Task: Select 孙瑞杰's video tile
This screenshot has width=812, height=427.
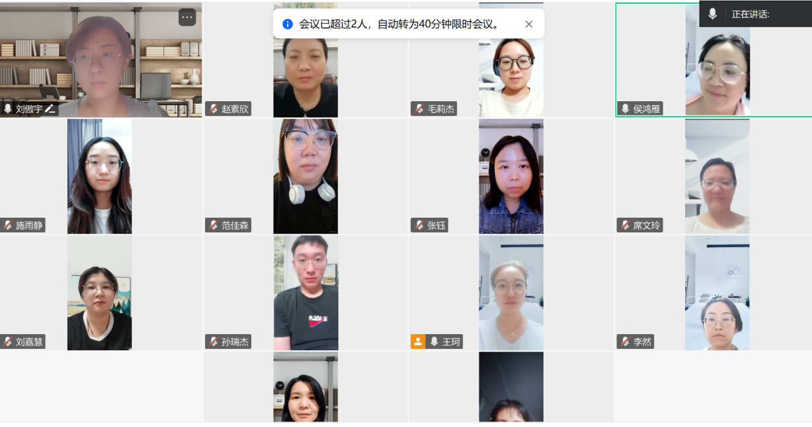Action: pos(306,293)
